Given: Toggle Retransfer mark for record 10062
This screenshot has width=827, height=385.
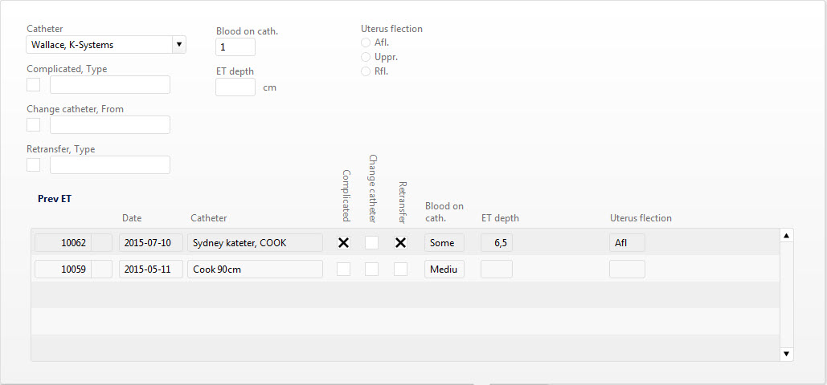Looking at the screenshot, I should pyautogui.click(x=400, y=243).
